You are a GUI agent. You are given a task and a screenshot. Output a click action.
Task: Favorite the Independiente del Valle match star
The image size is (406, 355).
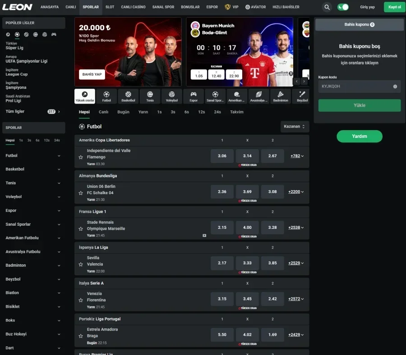point(81,157)
